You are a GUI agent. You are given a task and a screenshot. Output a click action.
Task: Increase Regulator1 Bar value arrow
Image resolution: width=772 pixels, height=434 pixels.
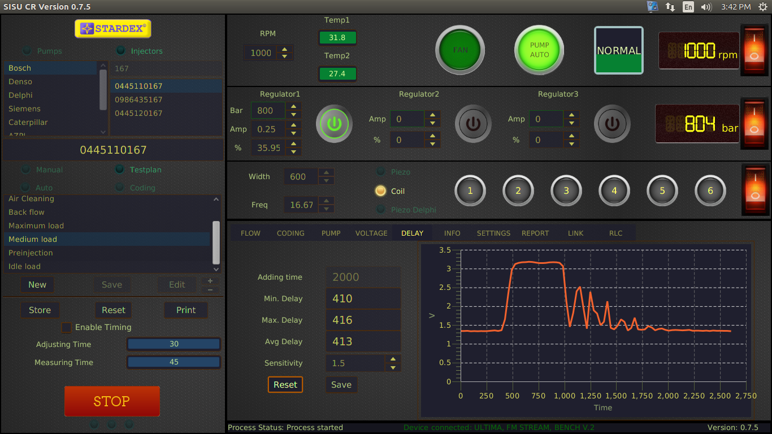pos(293,106)
